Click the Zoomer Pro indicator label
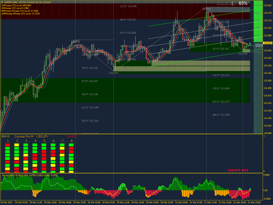273x205 pixels. pos(23,136)
